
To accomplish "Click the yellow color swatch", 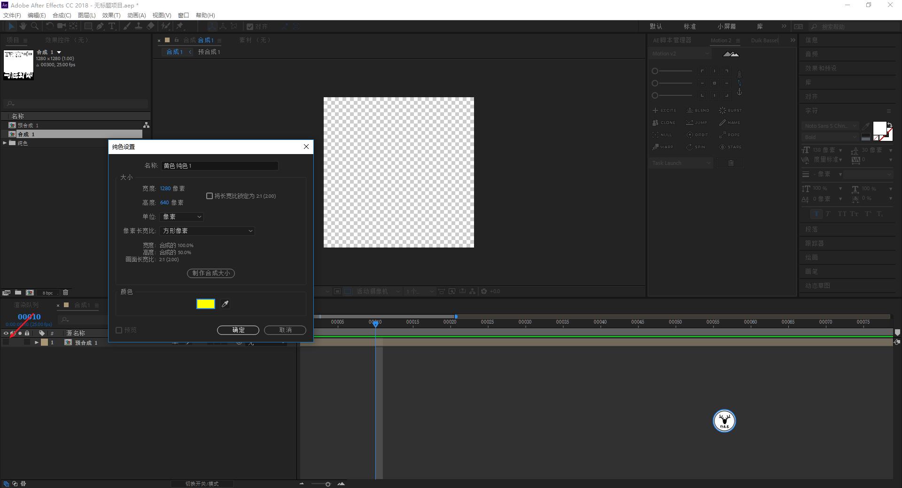I will point(206,304).
